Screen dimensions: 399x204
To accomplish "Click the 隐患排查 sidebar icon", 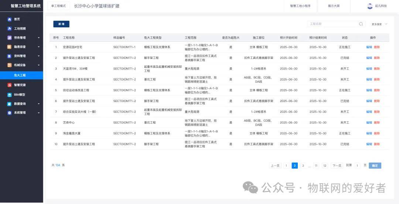I will tap(9, 47).
